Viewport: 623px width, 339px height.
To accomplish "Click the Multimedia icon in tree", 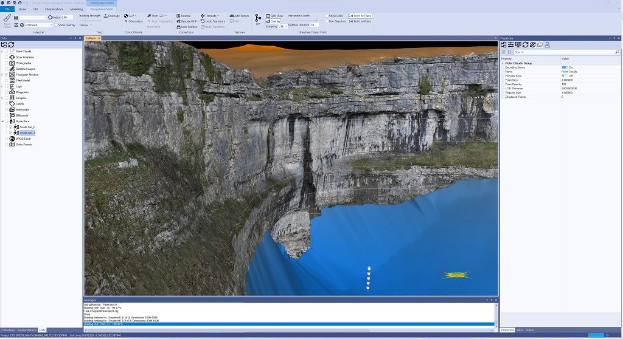I will coord(12,109).
